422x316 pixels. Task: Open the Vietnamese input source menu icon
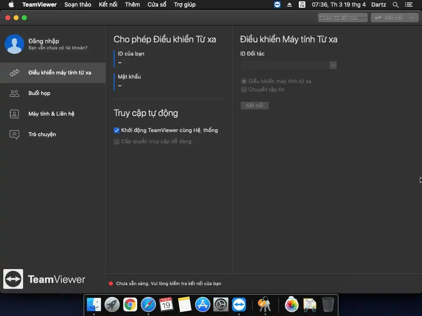[302, 5]
